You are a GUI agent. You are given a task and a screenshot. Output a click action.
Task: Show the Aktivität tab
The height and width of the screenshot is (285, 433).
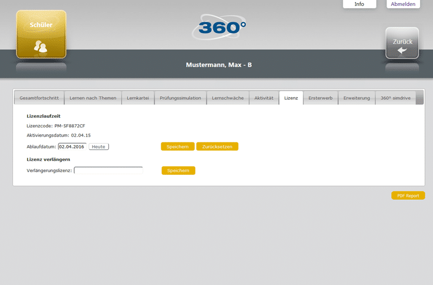tap(264, 98)
